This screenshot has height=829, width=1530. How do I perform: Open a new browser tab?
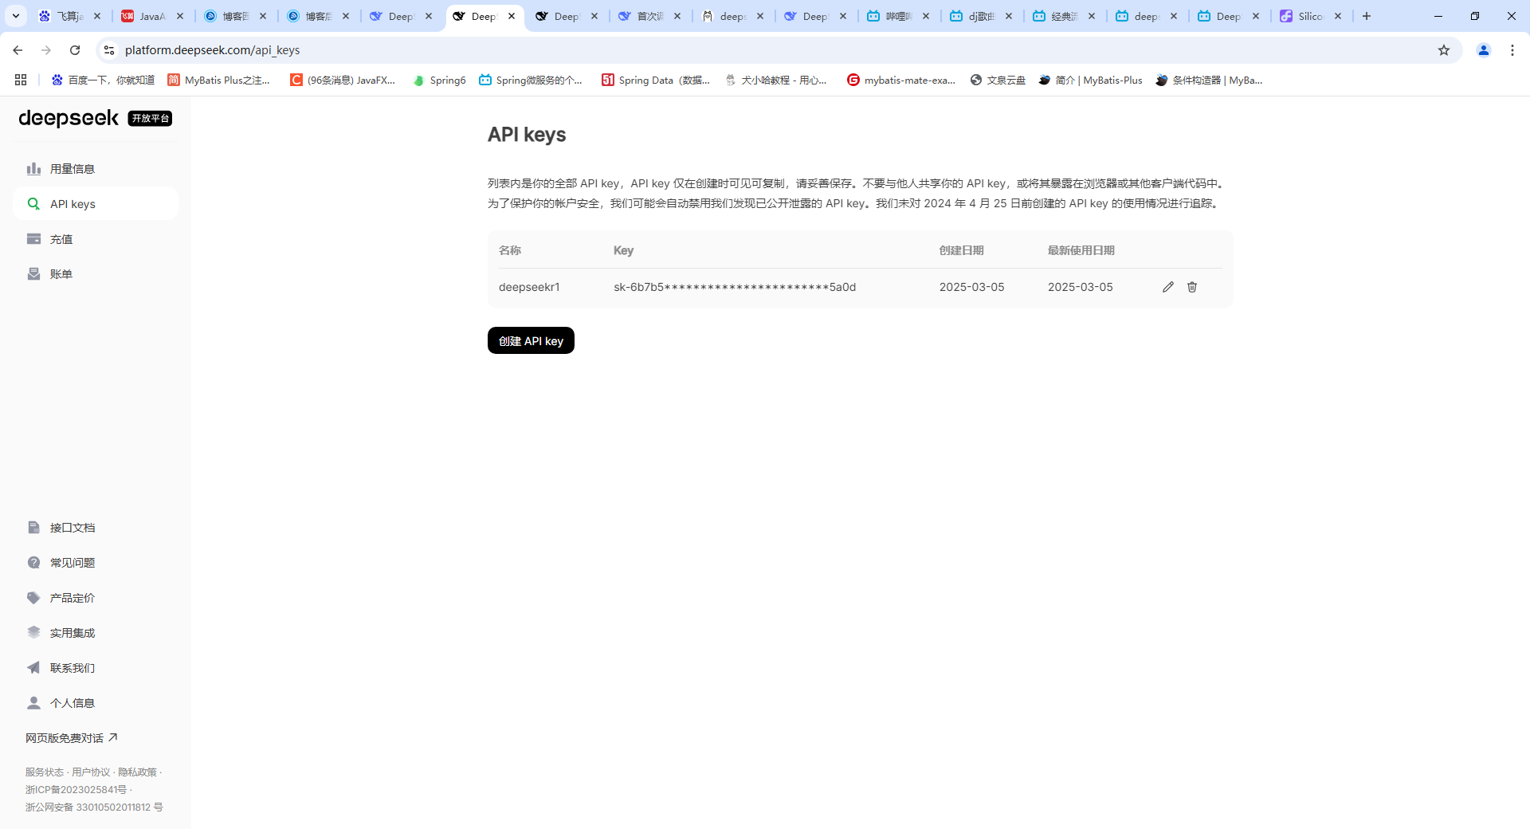(1367, 16)
